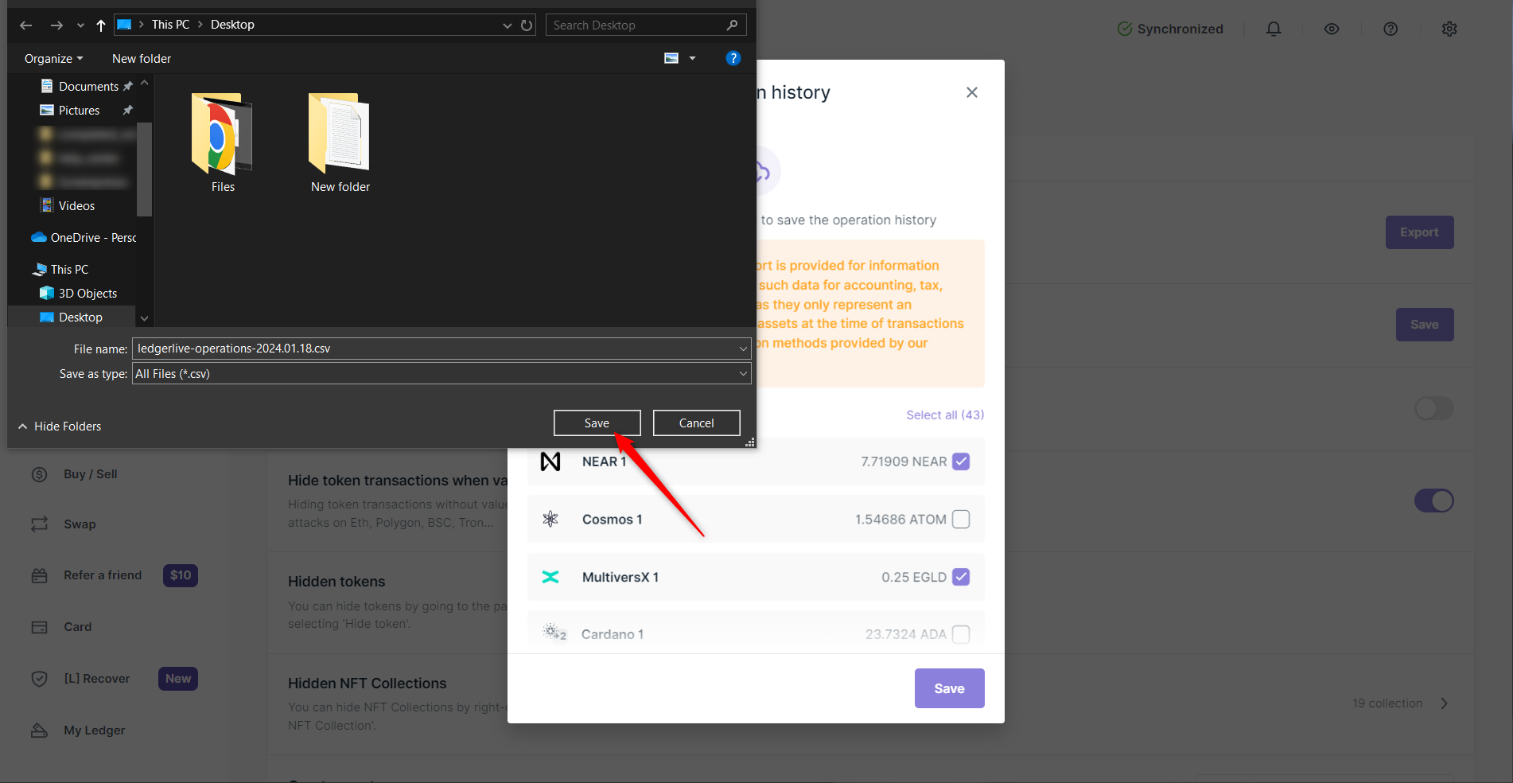Click Save in the file dialog

pos(597,423)
